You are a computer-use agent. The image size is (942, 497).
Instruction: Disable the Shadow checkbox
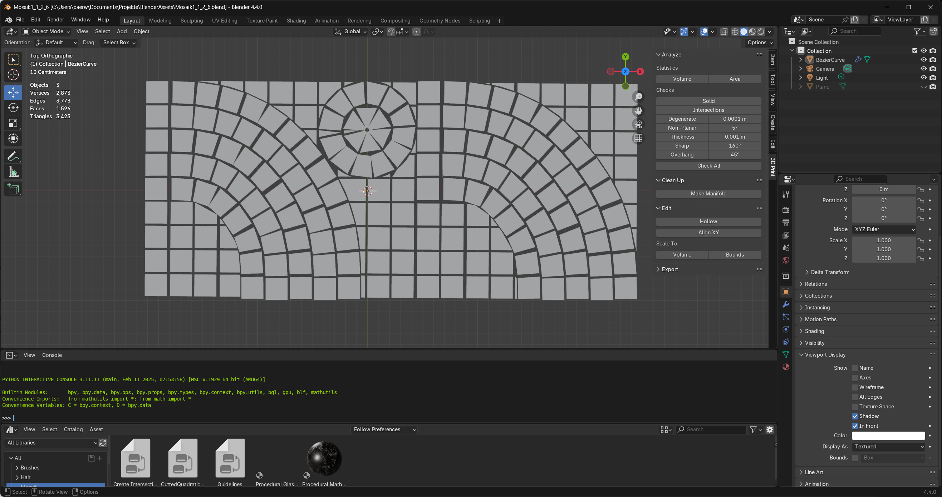pyautogui.click(x=855, y=416)
